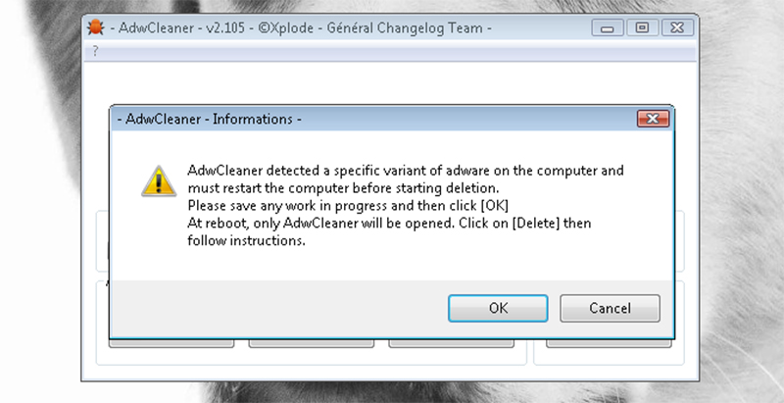
Task: Click the desktop wallpaper outside the window
Action: click(745, 196)
